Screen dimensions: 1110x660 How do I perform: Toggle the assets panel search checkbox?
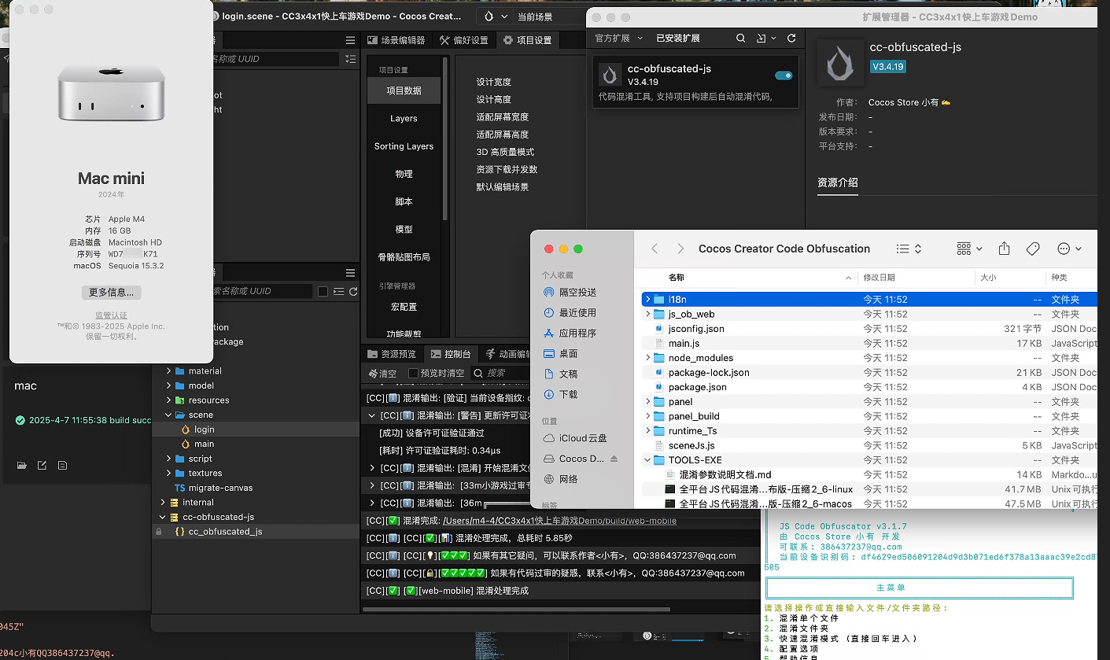click(x=323, y=292)
